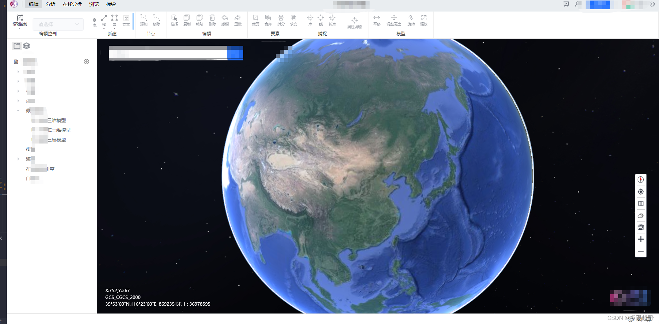Click the add (plus circle) icon in the layer tree
The height and width of the screenshot is (324, 659).
point(86,61)
